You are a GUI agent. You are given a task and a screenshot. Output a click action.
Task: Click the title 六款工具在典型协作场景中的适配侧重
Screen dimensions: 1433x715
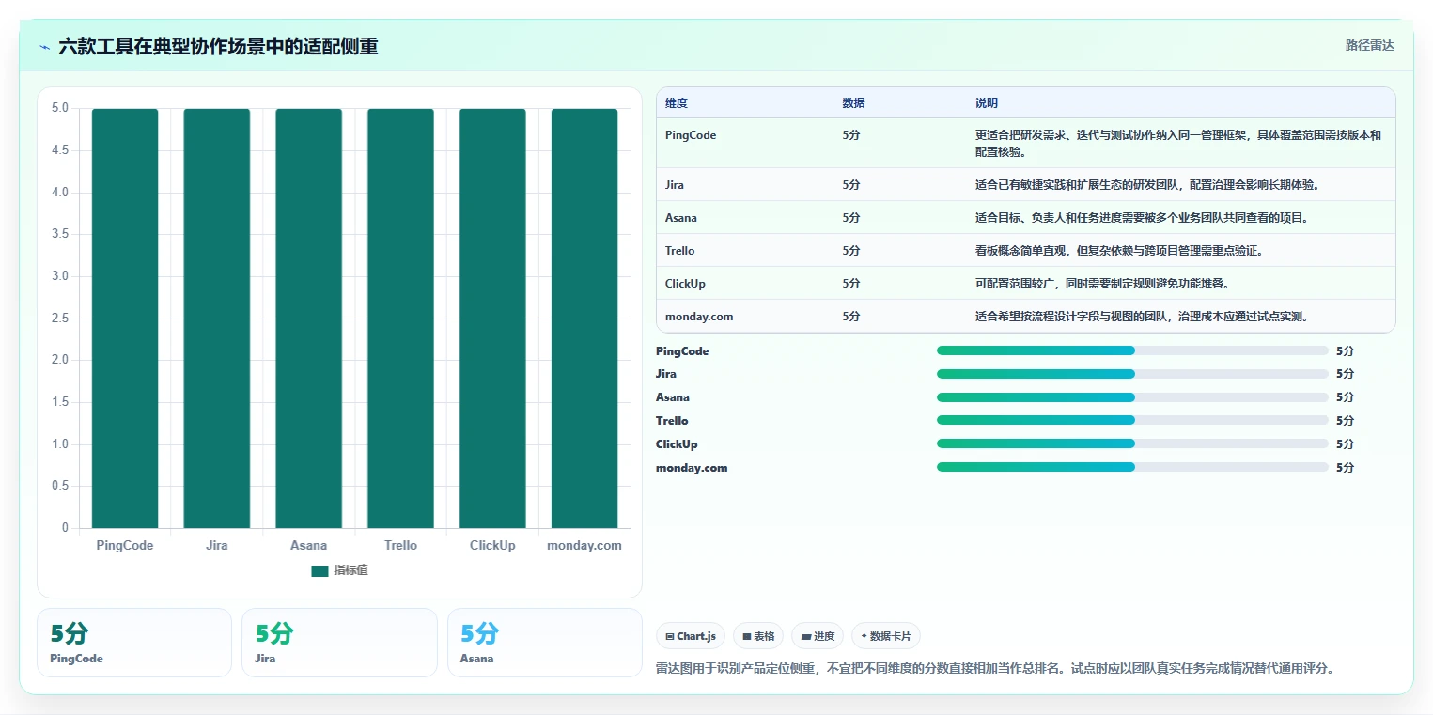pos(218,47)
